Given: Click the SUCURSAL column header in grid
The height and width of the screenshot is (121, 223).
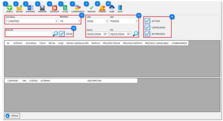Looking at the screenshot, I should 31,43.
